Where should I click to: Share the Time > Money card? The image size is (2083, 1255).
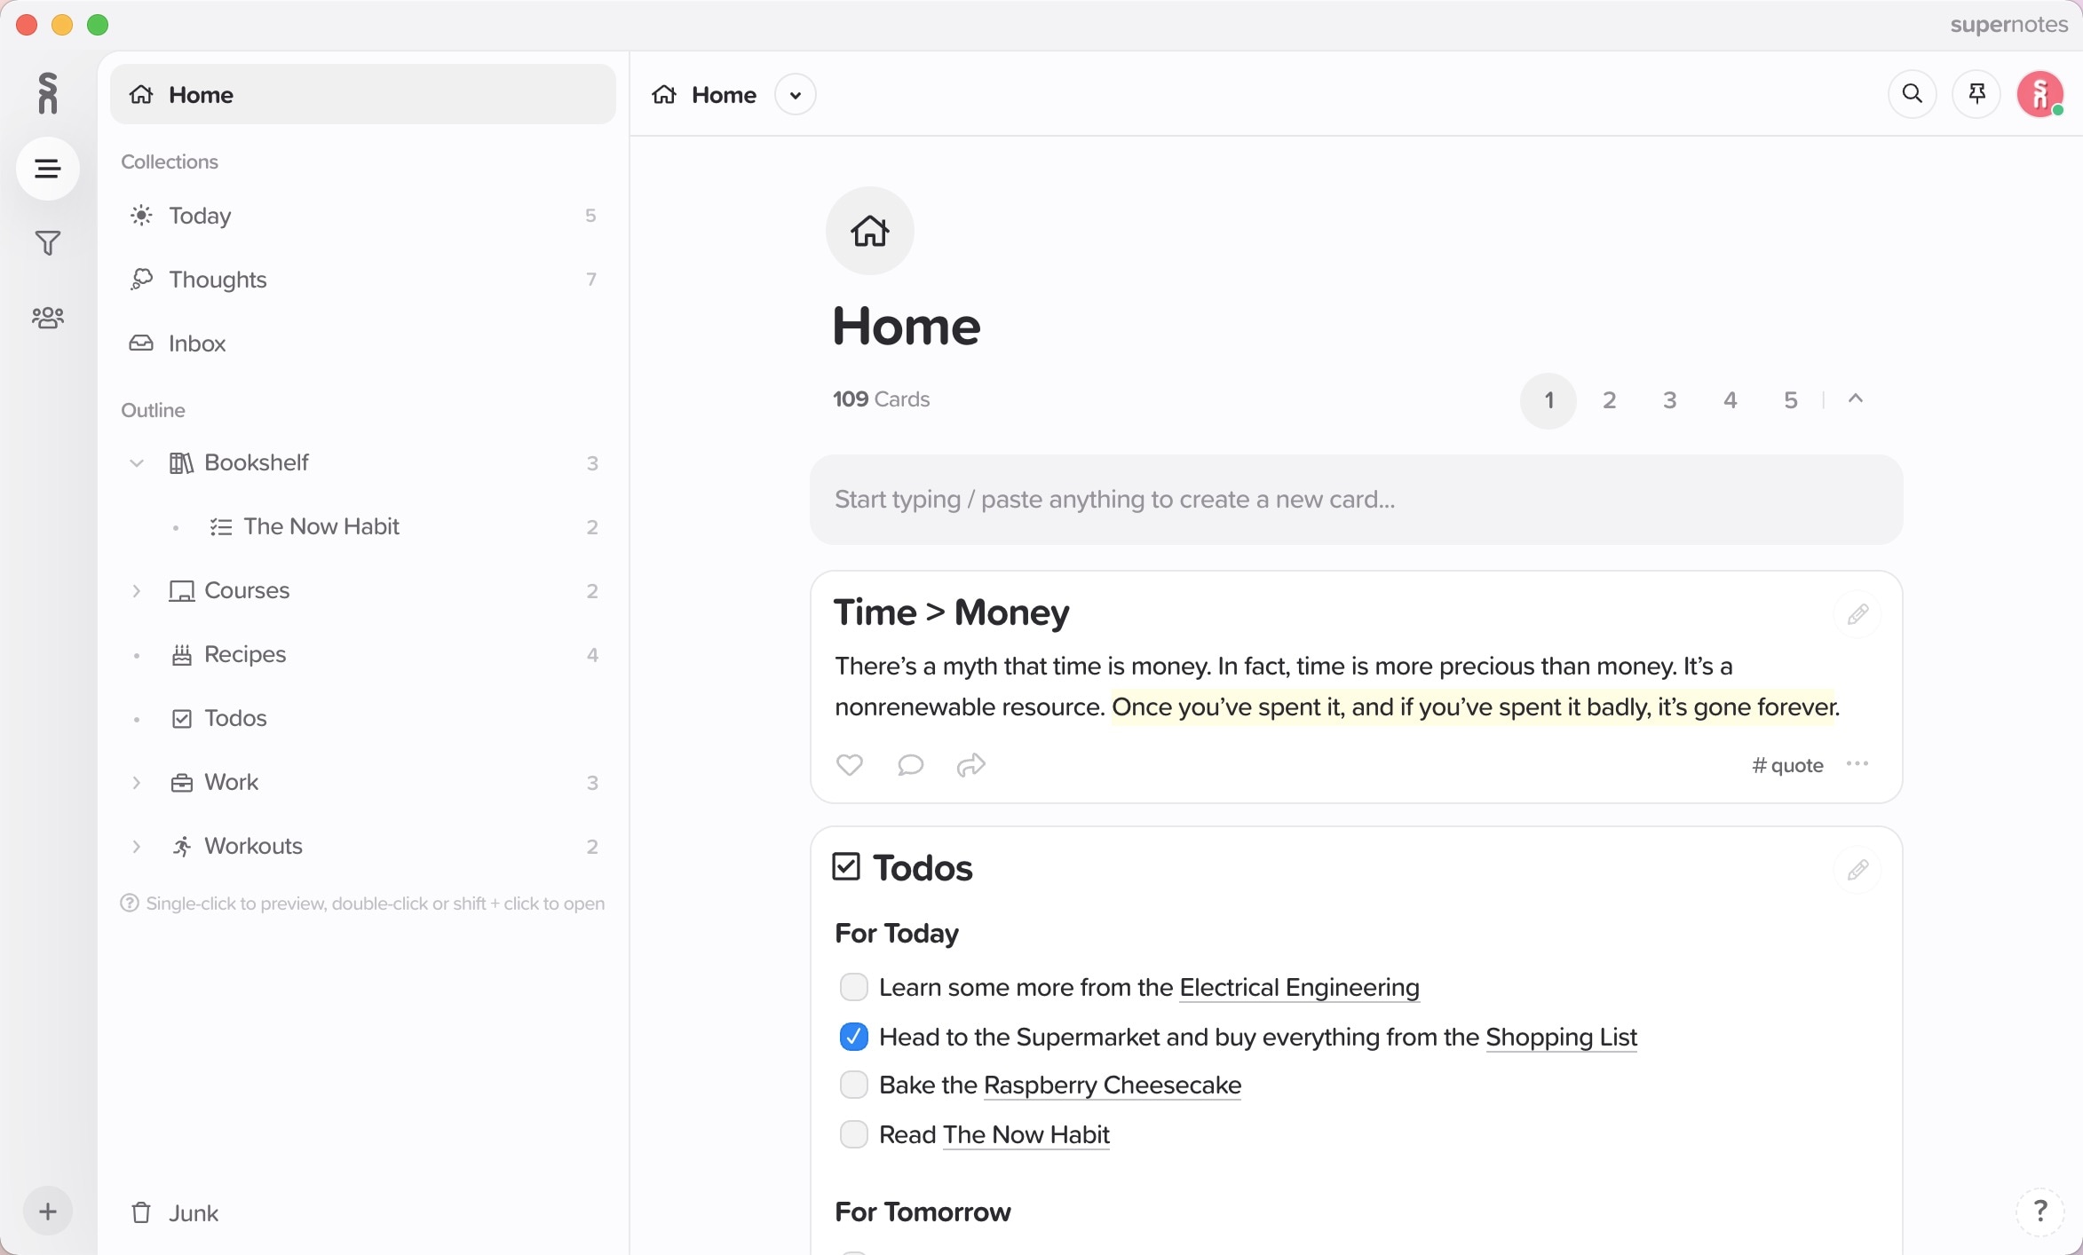pyautogui.click(x=970, y=765)
